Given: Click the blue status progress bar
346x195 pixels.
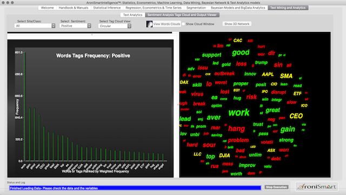Looking at the screenshot, I should click(135, 188).
